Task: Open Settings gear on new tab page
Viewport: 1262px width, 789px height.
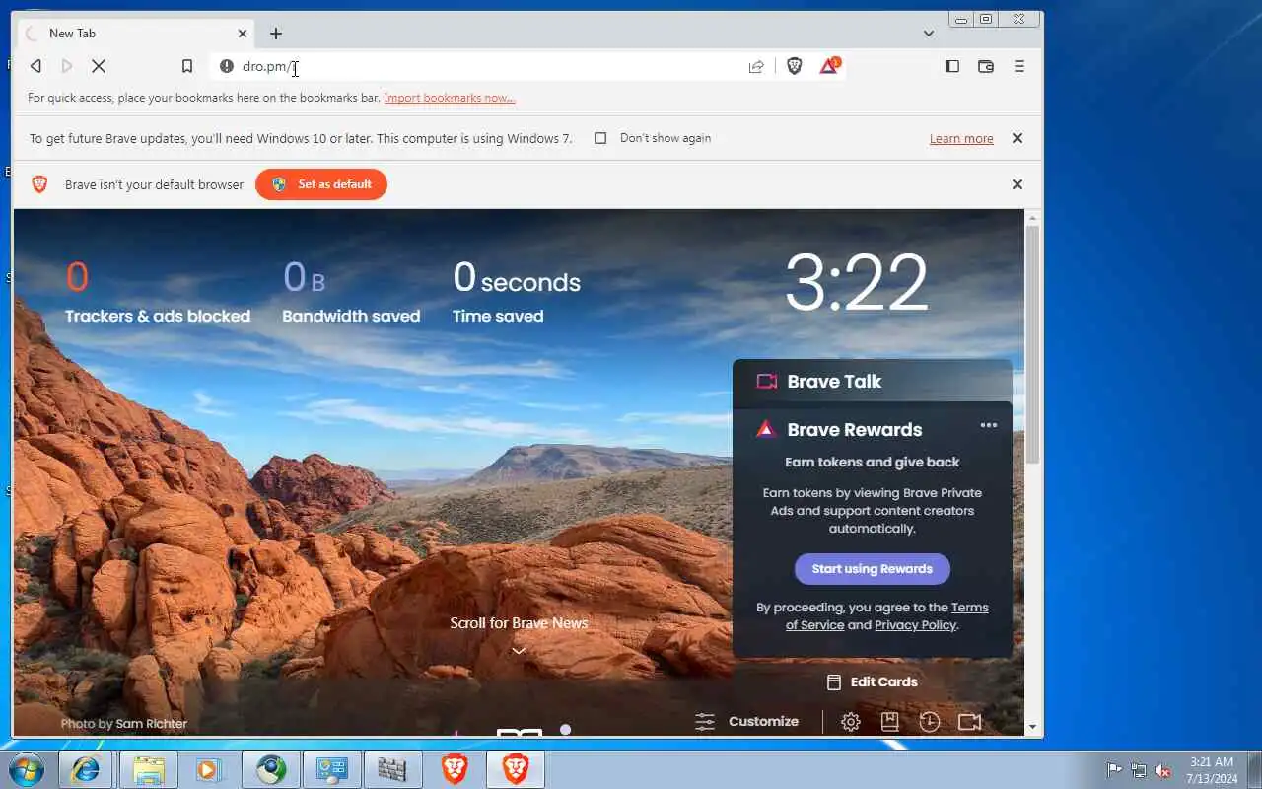Action: point(851,722)
